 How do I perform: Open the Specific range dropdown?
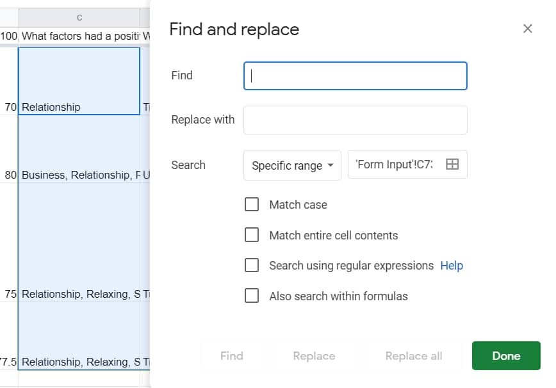point(292,165)
